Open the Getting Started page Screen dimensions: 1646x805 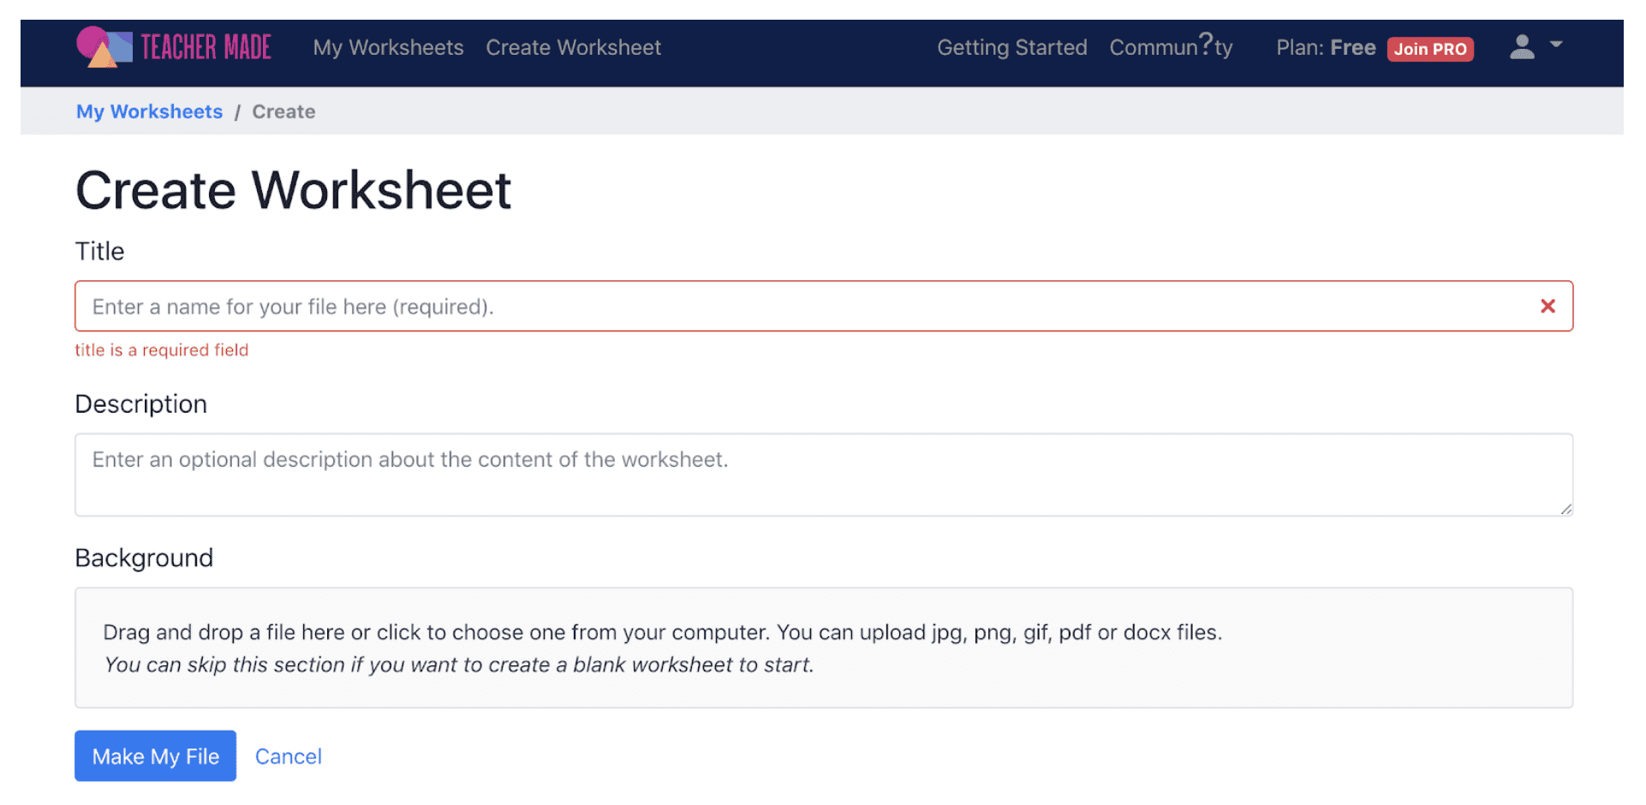point(1011,48)
